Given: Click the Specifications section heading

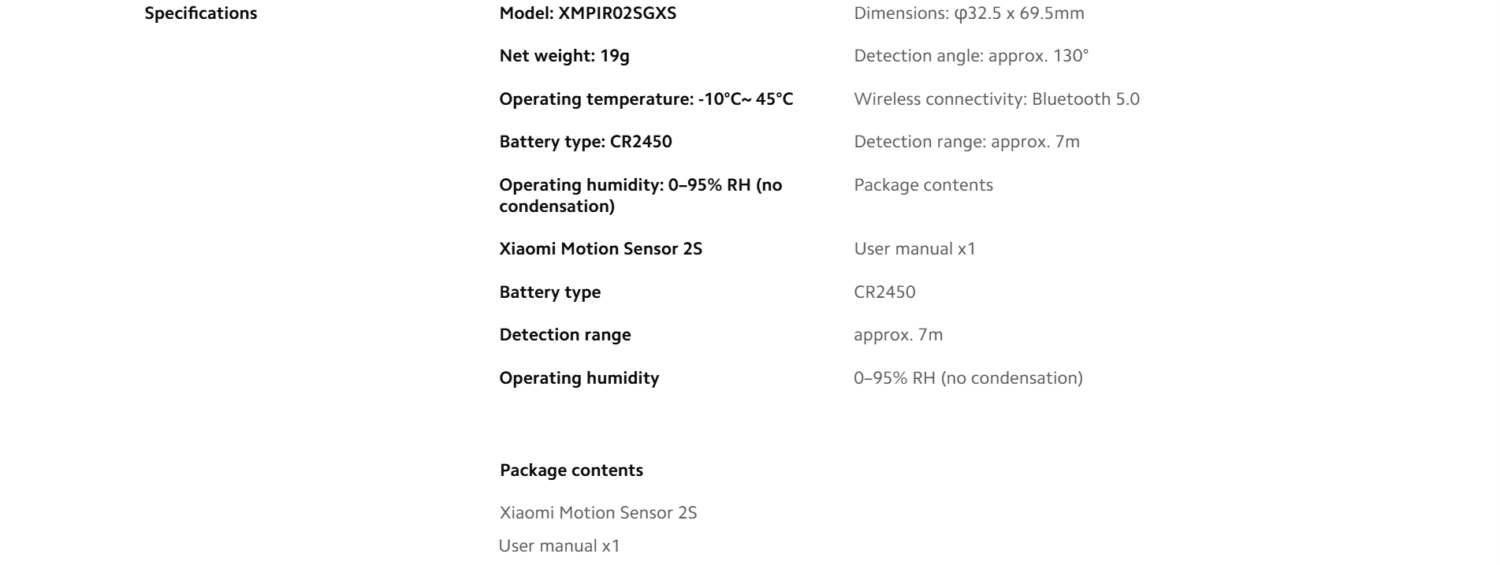Looking at the screenshot, I should point(200,13).
